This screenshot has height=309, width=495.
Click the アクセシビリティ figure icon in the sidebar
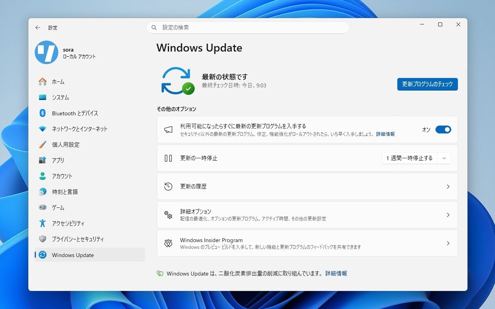(x=43, y=223)
